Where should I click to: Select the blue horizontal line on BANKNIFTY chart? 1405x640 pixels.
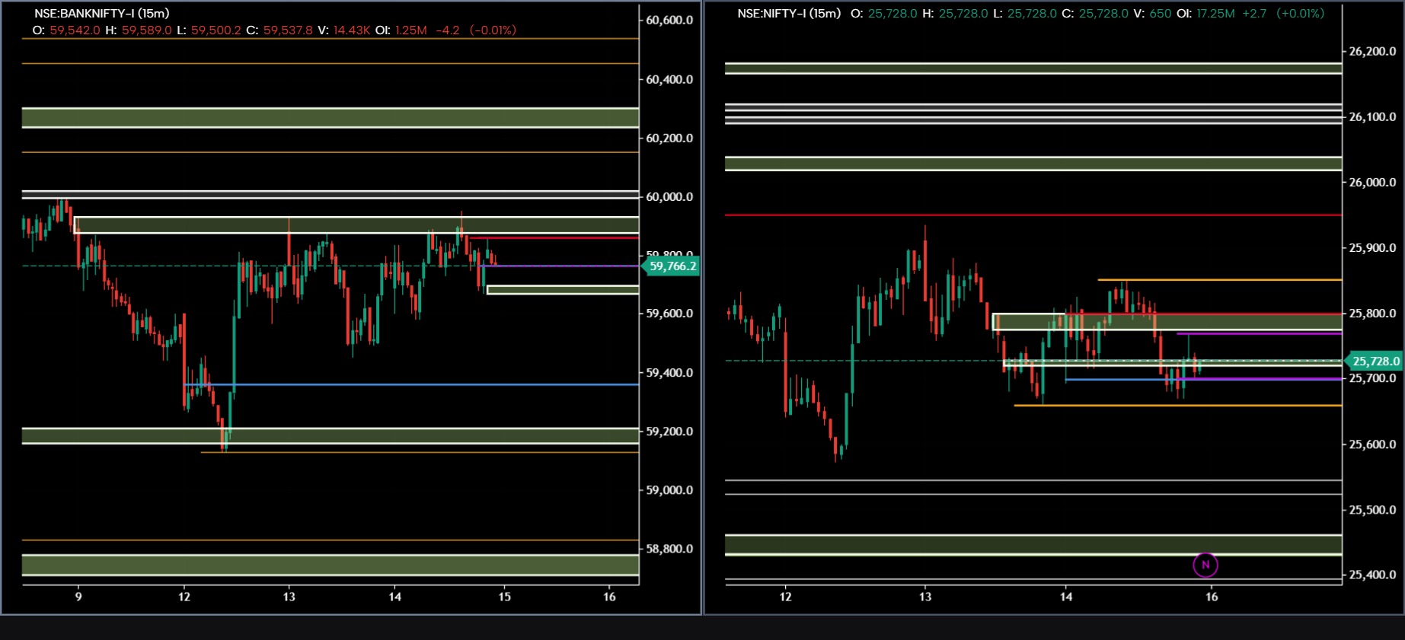(x=411, y=385)
